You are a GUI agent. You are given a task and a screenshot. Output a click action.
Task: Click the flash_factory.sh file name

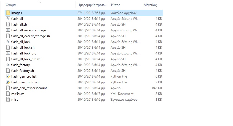click(22, 71)
